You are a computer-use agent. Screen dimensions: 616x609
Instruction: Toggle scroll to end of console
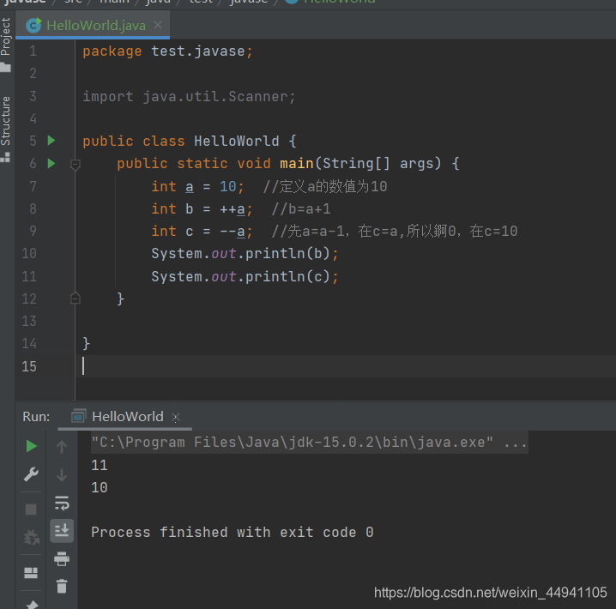[62, 531]
